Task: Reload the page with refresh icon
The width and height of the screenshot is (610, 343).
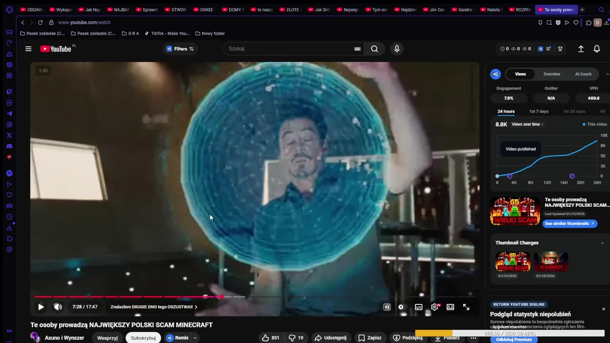Action: (40, 22)
